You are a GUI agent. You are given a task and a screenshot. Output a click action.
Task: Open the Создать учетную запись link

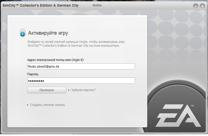pos(47,105)
